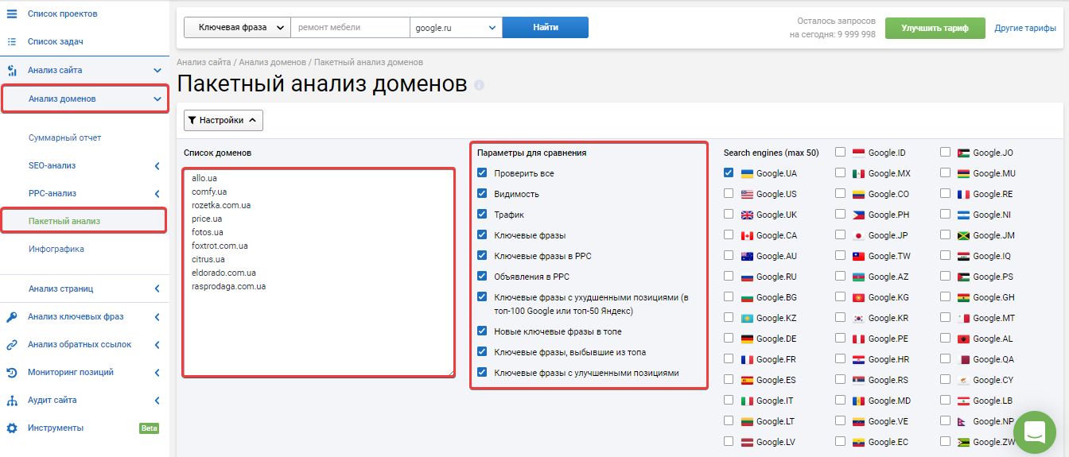Collapse the Настройки settings panel
The image size is (1069, 457).
[x=224, y=121]
